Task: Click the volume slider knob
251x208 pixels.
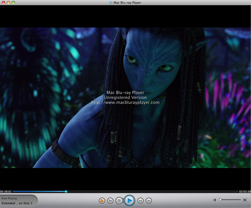Action: click(x=220, y=200)
